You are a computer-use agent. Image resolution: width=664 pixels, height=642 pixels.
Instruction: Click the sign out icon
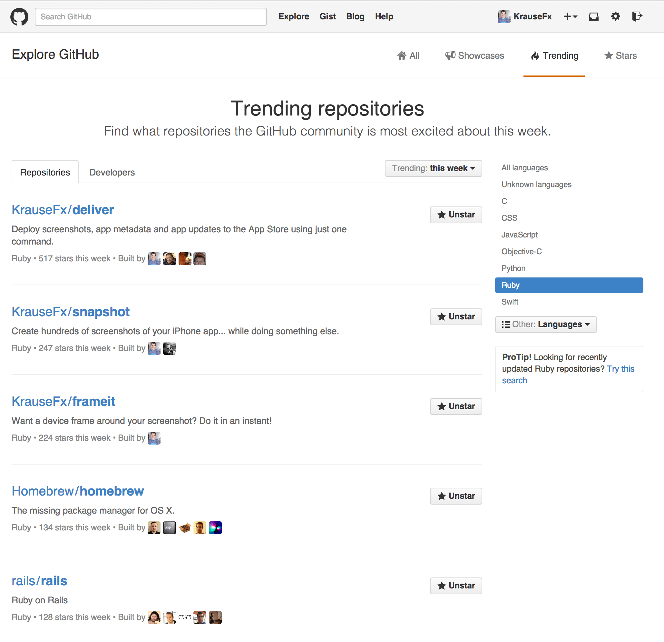click(637, 16)
